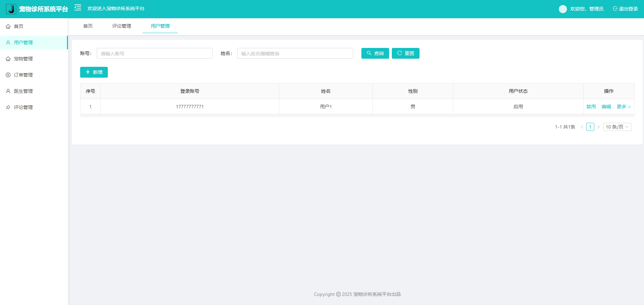Click 编辑 link for 用户1
This screenshot has width=644, height=305.
tap(606, 107)
